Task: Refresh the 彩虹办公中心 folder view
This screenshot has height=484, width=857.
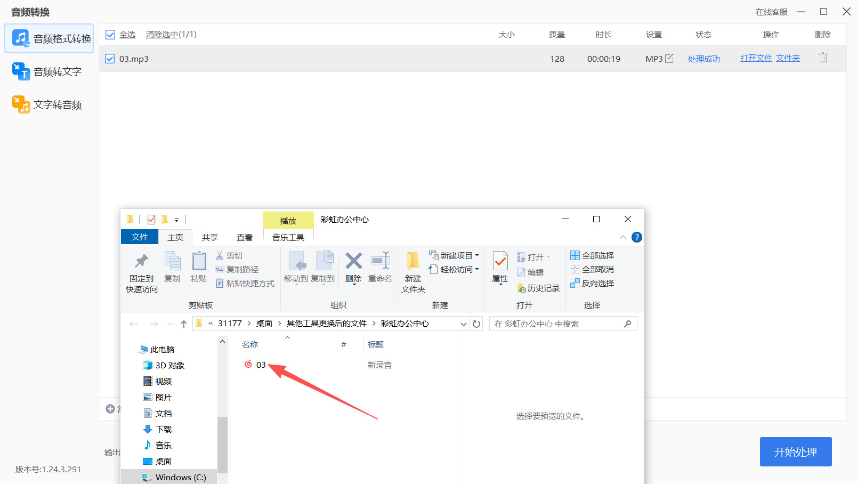Action: coord(476,324)
